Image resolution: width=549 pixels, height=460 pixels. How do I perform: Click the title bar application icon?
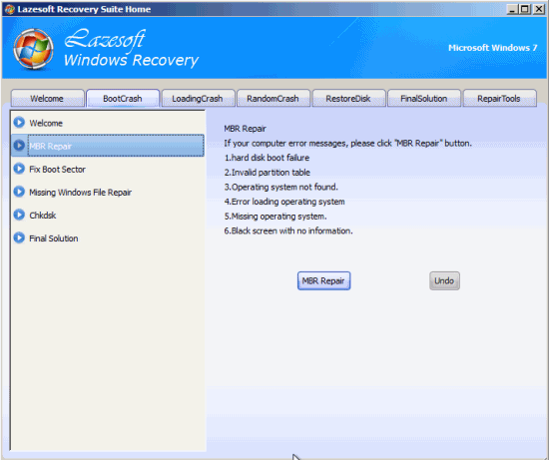(x=9, y=9)
